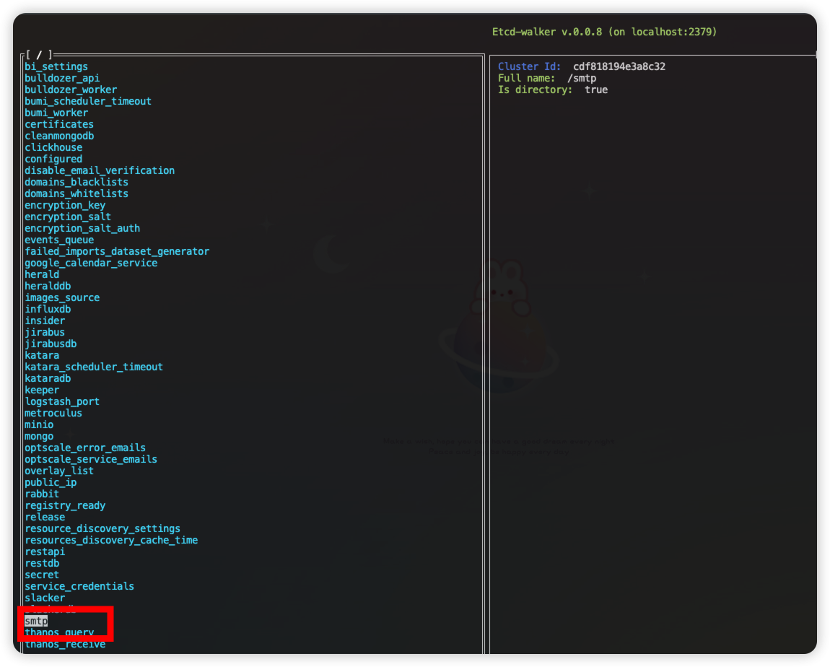Select the katara entry
This screenshot has height=667, width=830.
42,356
